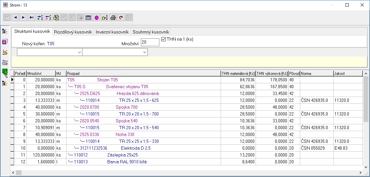Print using the printer icon

pyautogui.click(x=113, y=18)
